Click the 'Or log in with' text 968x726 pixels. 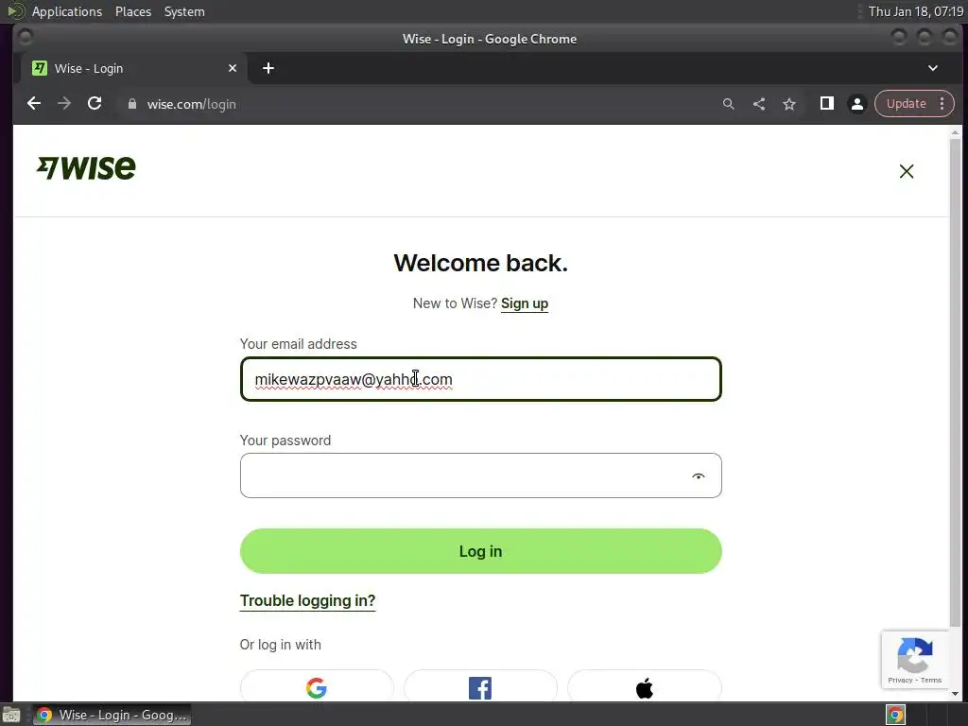[280, 645]
